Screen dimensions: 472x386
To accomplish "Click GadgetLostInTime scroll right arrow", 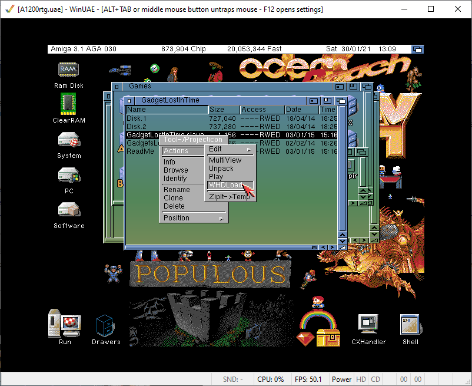I will click(x=332, y=248).
